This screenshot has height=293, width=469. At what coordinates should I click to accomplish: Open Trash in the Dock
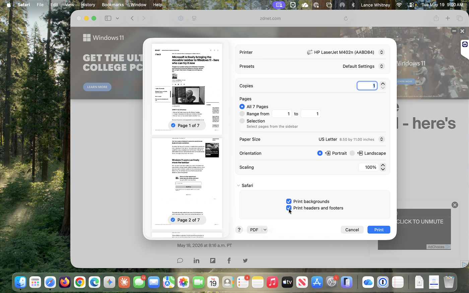click(449, 282)
